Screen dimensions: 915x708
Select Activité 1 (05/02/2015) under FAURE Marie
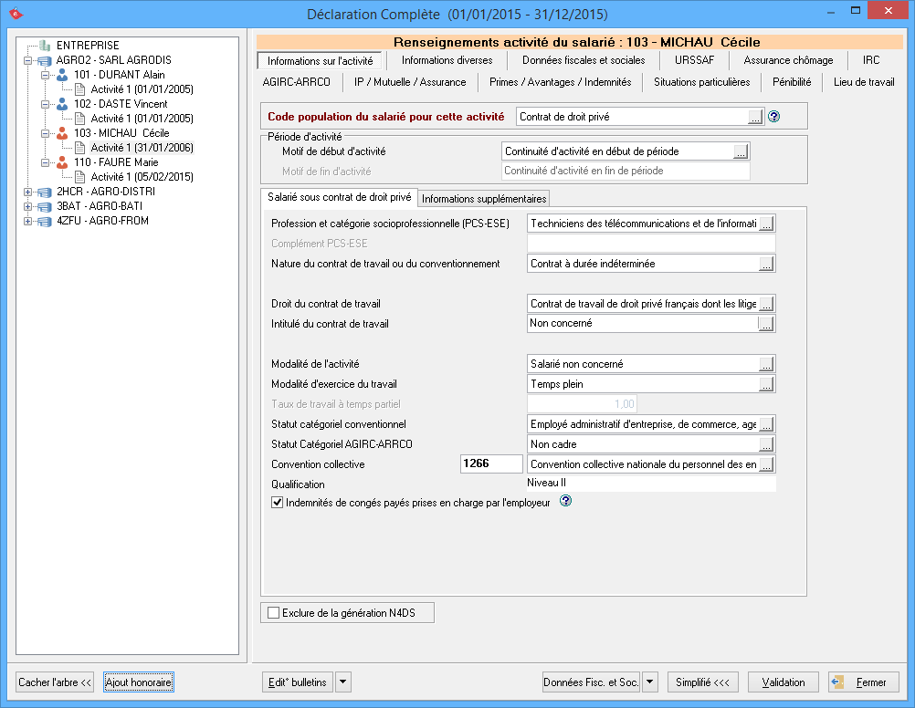[x=142, y=177]
